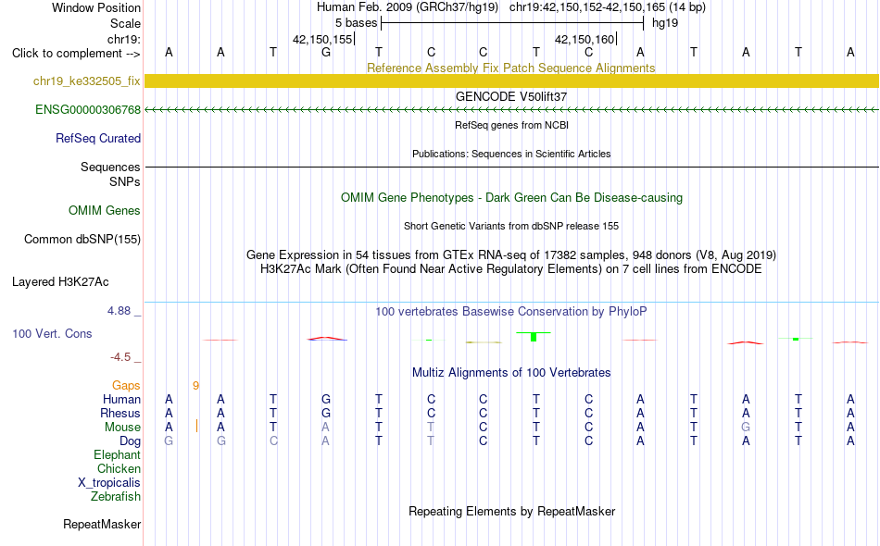
Task: Click the 100 Vert. Cons track label
Action: pyautogui.click(x=52, y=333)
